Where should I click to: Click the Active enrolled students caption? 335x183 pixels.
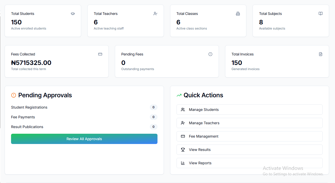tap(29, 28)
